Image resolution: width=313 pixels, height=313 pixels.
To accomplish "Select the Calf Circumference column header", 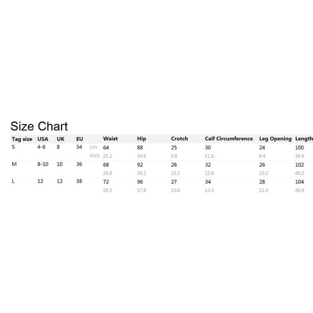I will point(229,139).
